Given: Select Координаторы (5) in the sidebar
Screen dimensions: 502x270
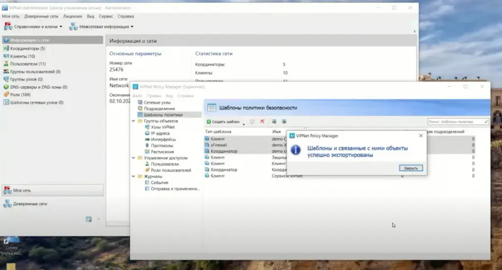Looking at the screenshot, I should point(27,49).
